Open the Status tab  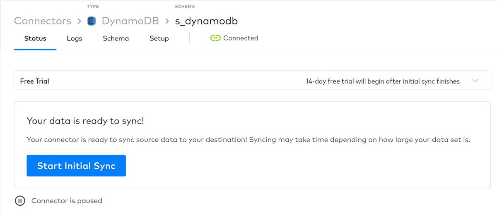tap(35, 38)
